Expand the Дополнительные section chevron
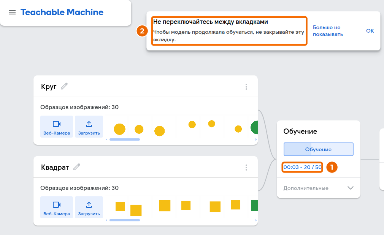Image resolution: width=384 pixels, height=235 pixels. (351, 188)
